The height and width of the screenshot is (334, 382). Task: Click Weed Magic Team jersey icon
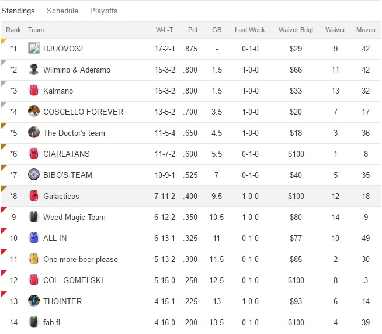(x=34, y=217)
